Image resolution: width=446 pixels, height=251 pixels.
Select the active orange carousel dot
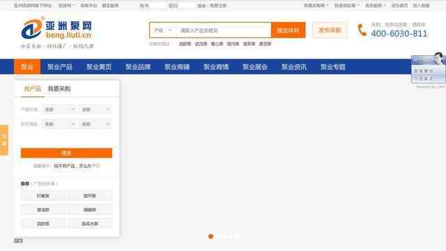click(210, 236)
